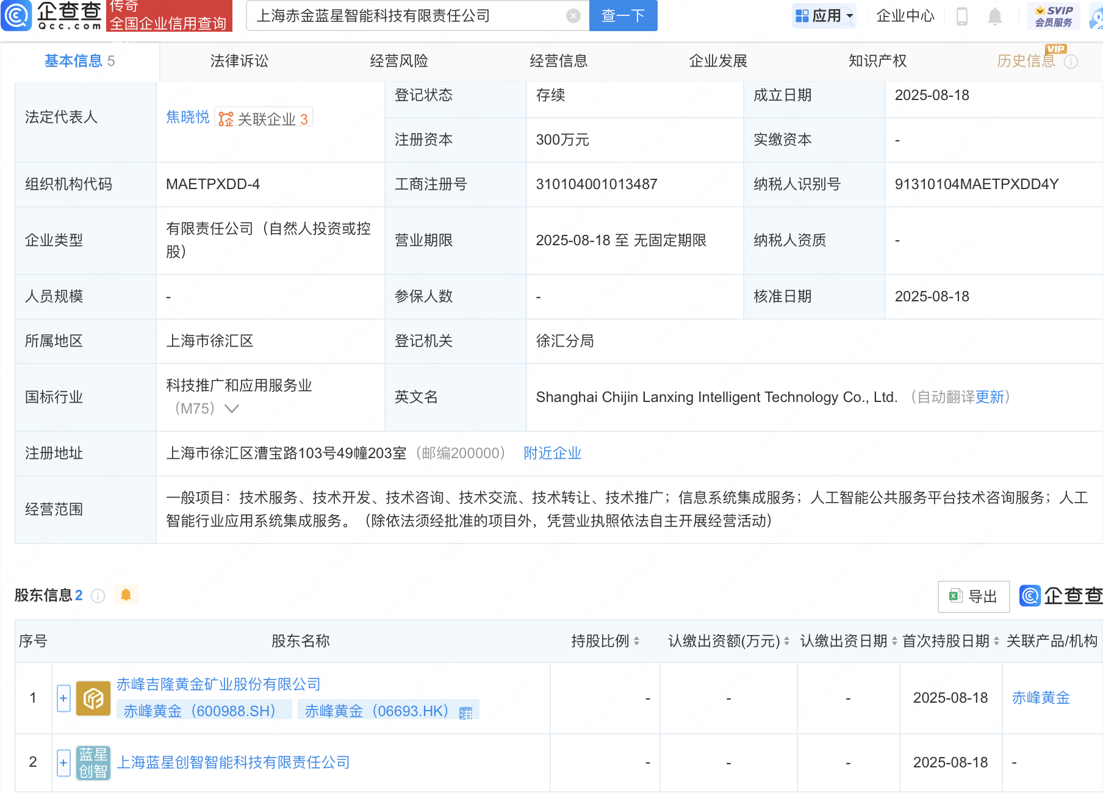This screenshot has width=1103, height=793.
Task: Clear the search box with the X icon
Action: point(573,16)
